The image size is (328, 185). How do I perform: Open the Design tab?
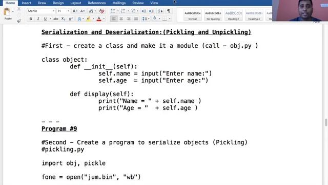(x=58, y=3)
